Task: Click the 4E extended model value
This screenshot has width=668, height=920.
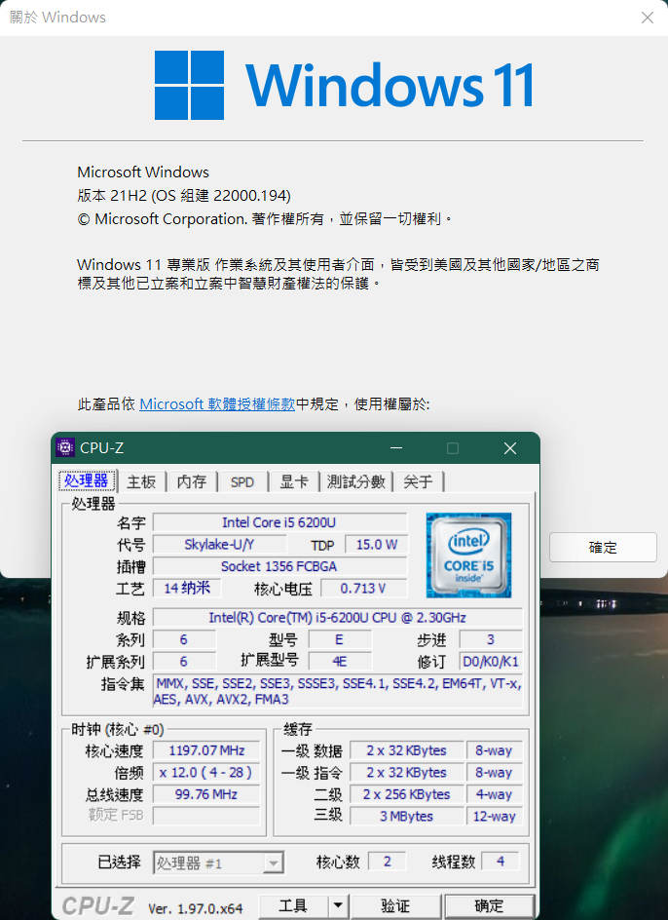Action: click(340, 662)
